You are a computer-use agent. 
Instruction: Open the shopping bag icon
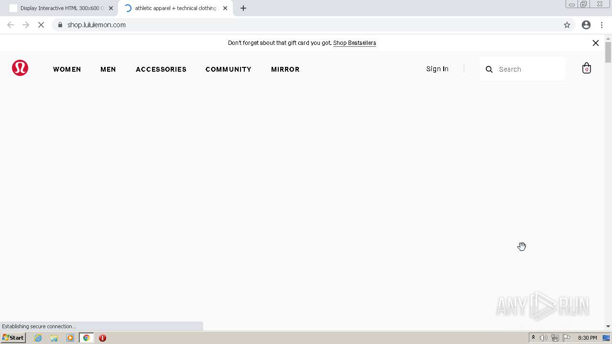pos(587,68)
